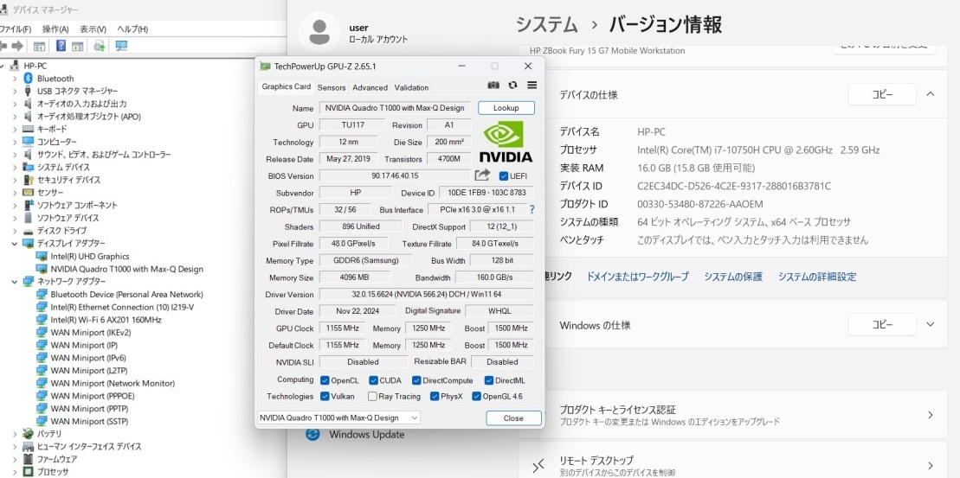Expand the ディスク ドライブ tree node

point(15,231)
